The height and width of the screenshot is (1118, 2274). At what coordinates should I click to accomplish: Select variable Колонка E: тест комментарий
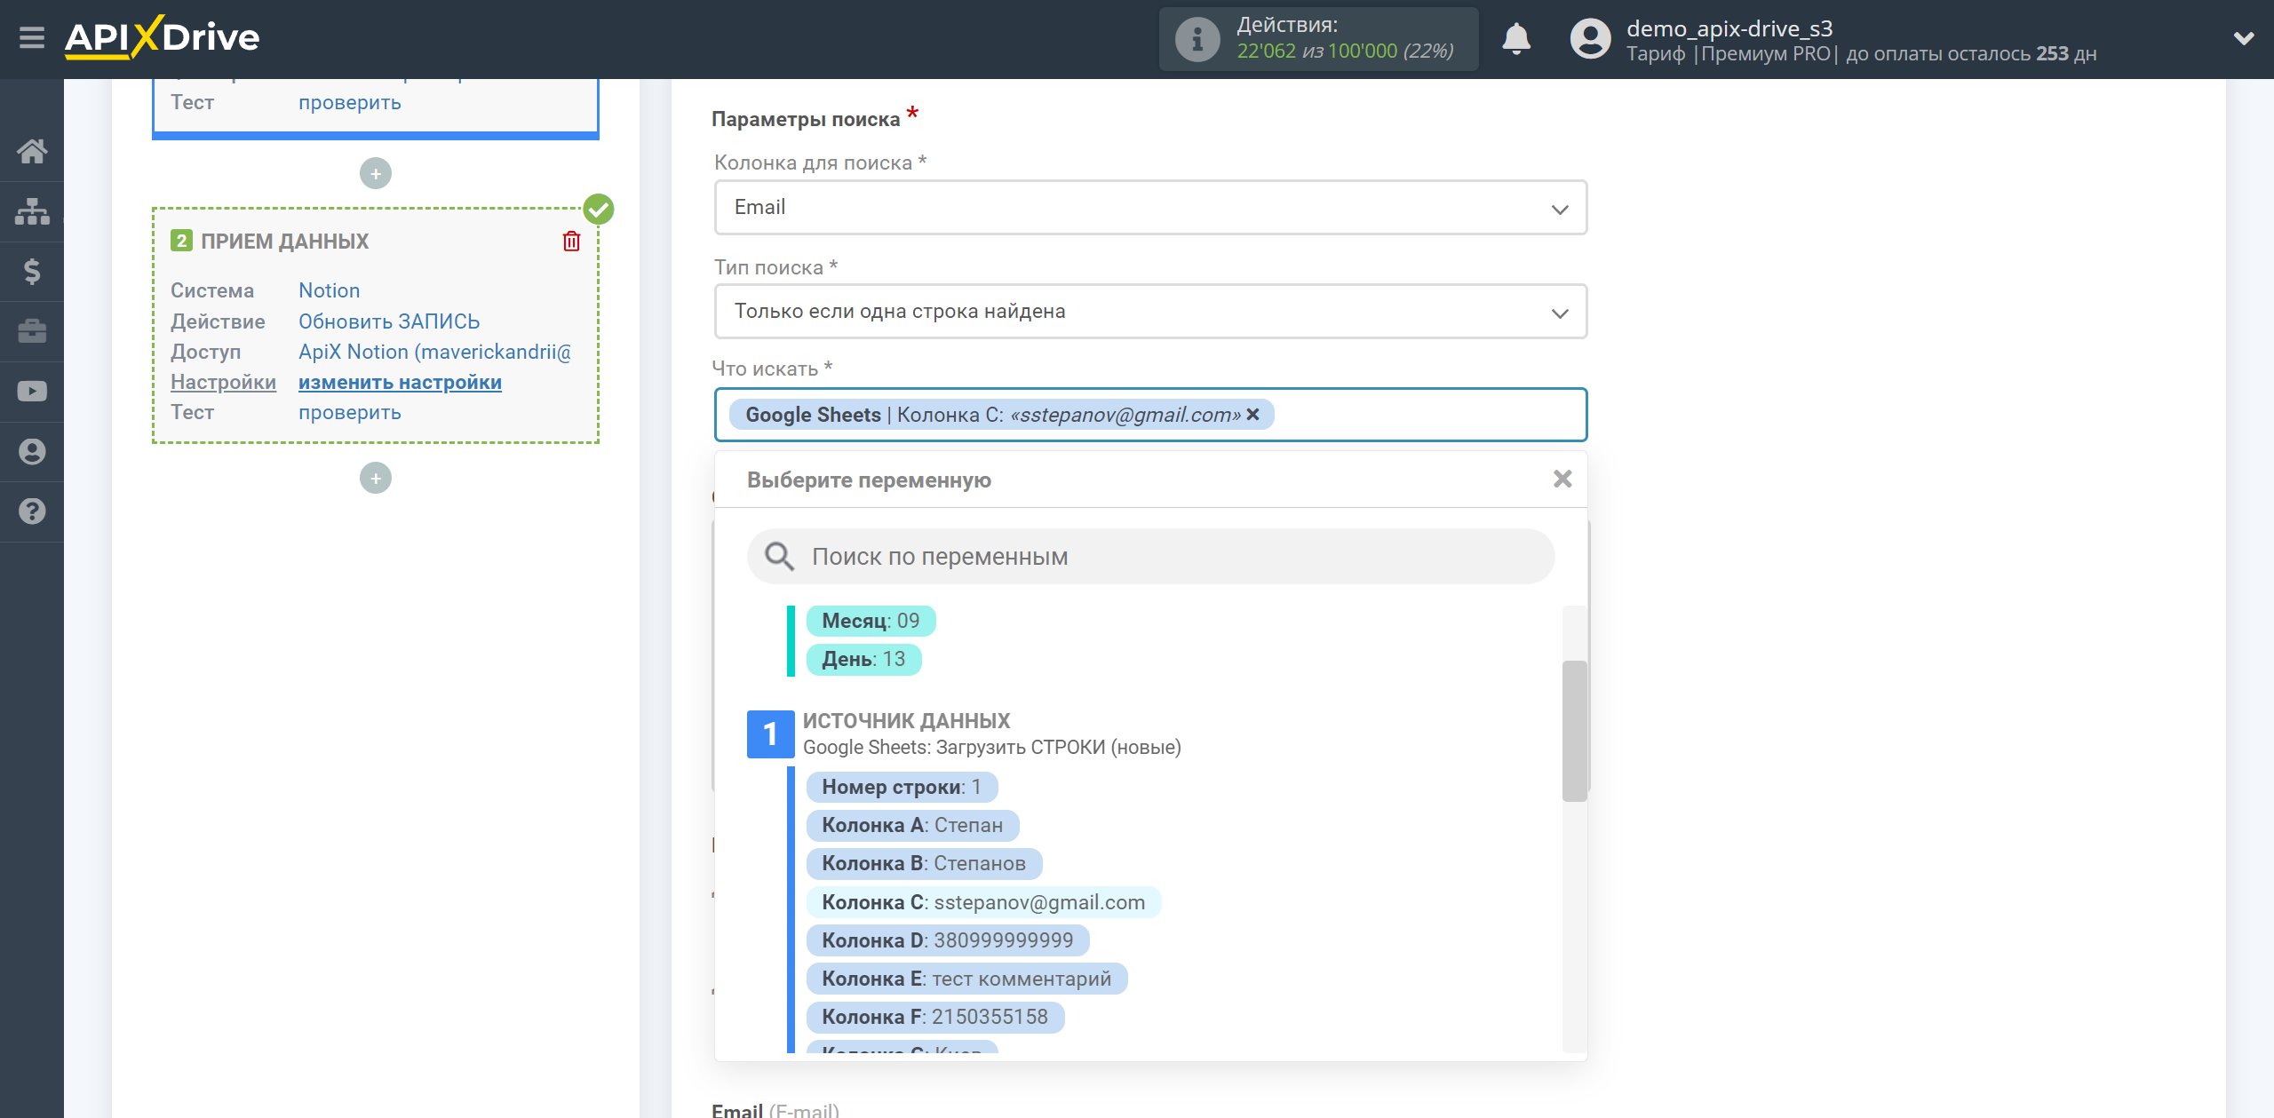966,979
